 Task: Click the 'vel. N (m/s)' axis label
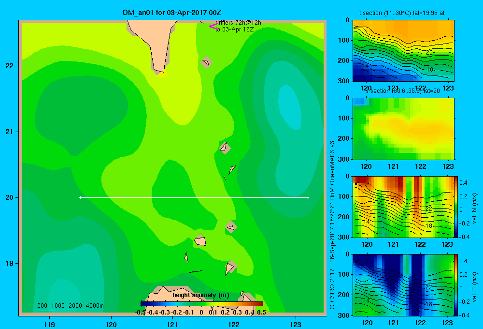(x=474, y=209)
